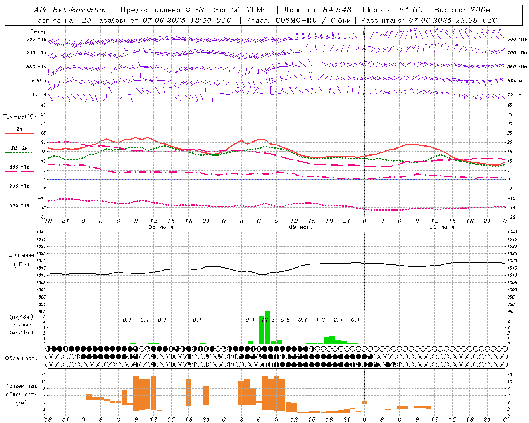Click the Модель COSMO-RU / 6.6км text

point(298,20)
